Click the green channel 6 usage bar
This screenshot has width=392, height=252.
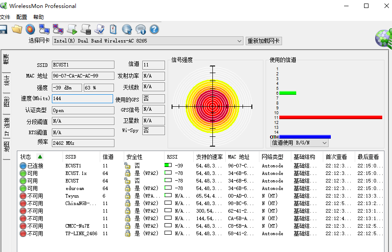pos(288,93)
